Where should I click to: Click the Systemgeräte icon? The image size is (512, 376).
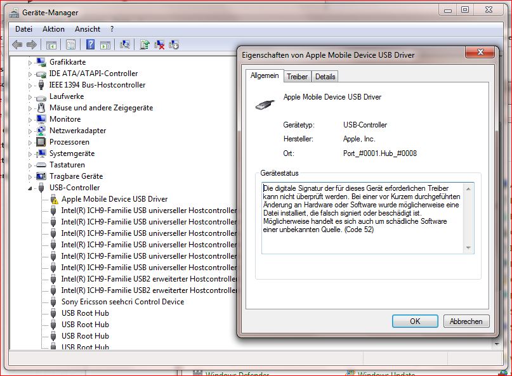[x=41, y=153]
